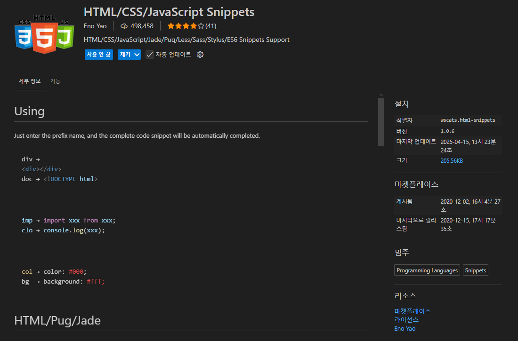Click the extension description under the title
This screenshot has width=518, height=341.
pyautogui.click(x=186, y=40)
